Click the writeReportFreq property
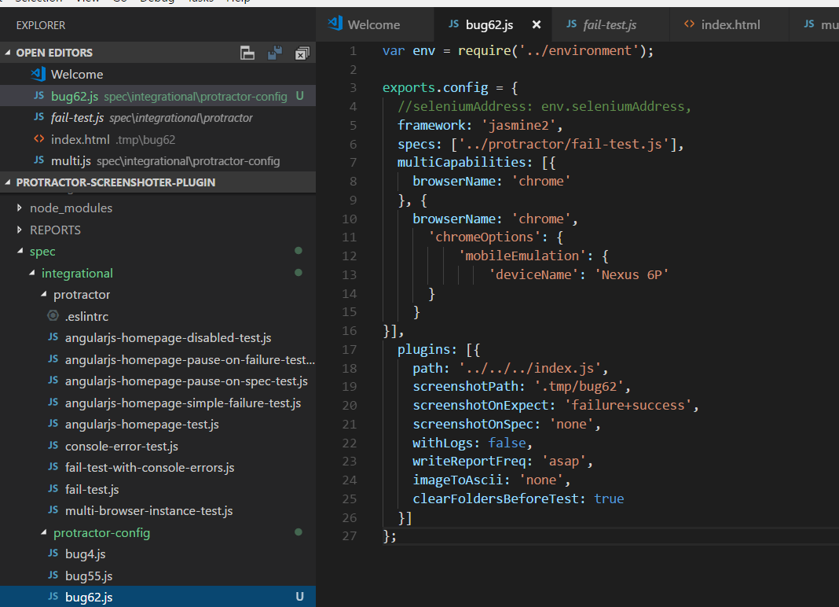 click(x=469, y=462)
